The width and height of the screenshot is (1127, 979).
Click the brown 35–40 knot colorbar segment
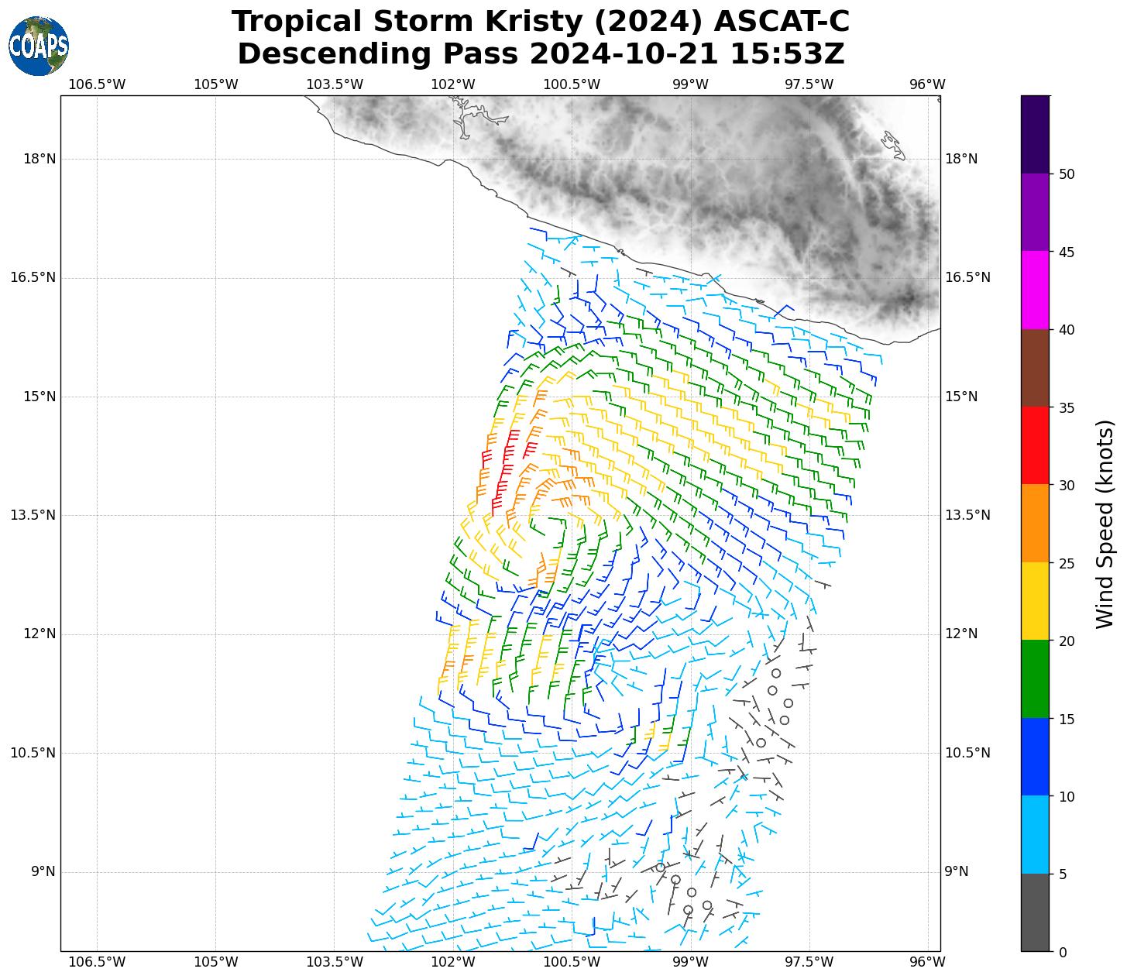click(1035, 368)
